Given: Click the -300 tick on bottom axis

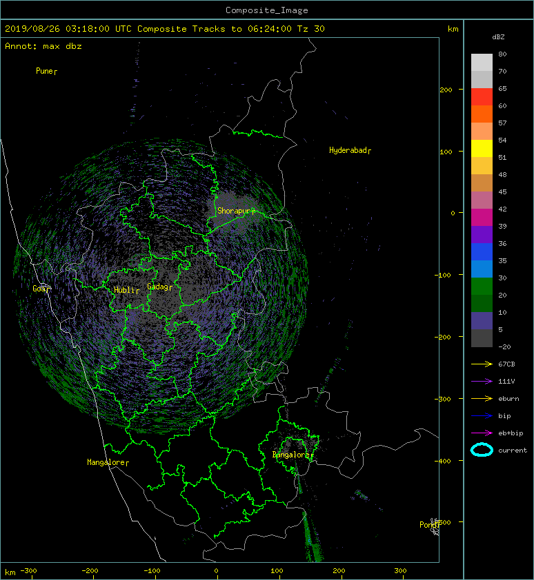Looking at the screenshot, I should 28,571.
